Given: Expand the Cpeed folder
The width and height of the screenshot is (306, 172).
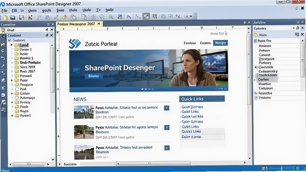Looking at the screenshot, I should click(11, 45).
